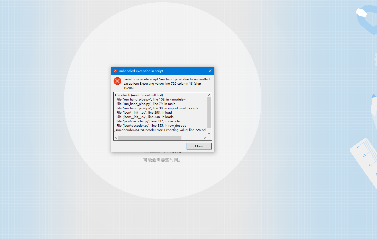Click the traceback vertical scrollbar down arrow
Image resolution: width=377 pixels, height=239 pixels.
(209, 133)
